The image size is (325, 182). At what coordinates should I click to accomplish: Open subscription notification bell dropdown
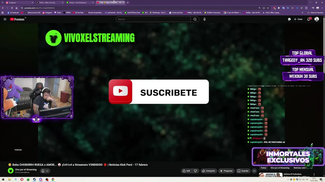point(45,171)
